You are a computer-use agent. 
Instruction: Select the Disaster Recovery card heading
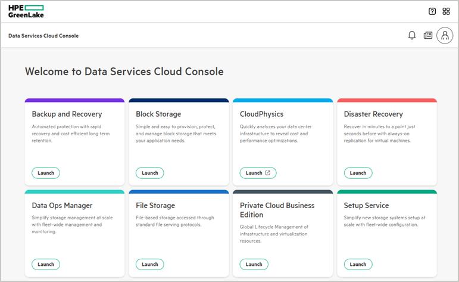point(373,114)
